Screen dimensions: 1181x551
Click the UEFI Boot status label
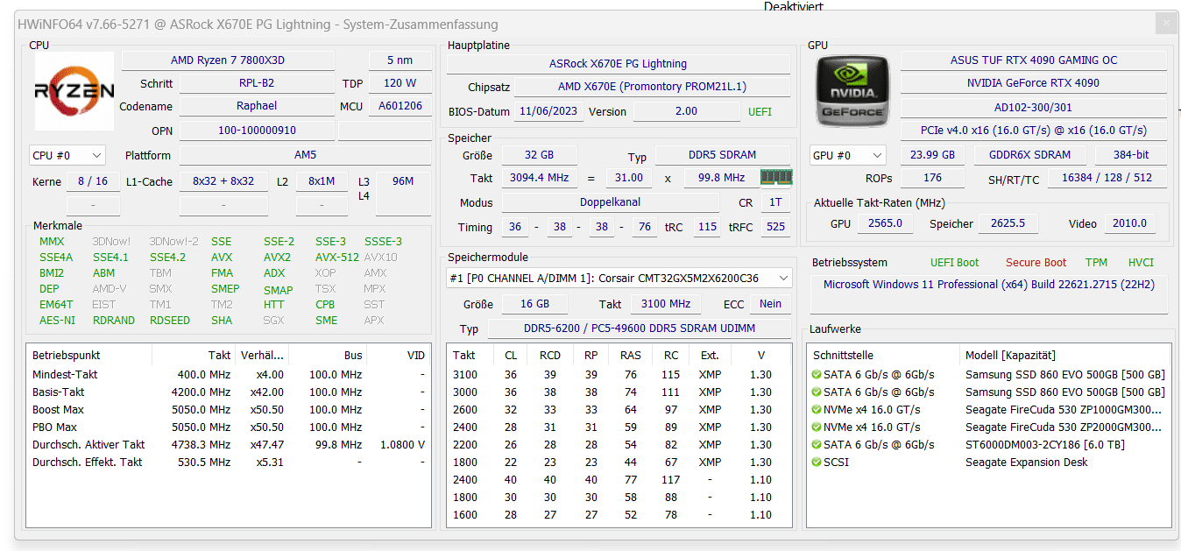coord(955,263)
